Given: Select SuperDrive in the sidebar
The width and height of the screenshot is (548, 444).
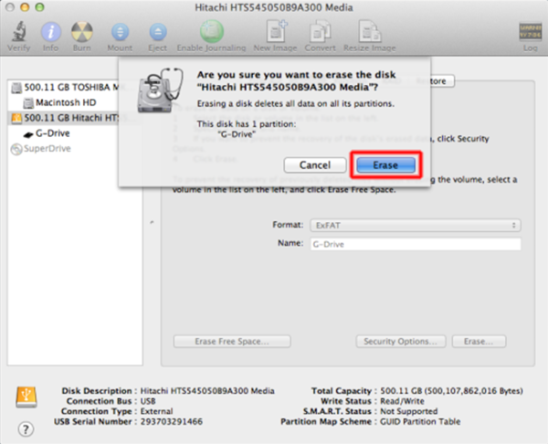Looking at the screenshot, I should click(41, 149).
